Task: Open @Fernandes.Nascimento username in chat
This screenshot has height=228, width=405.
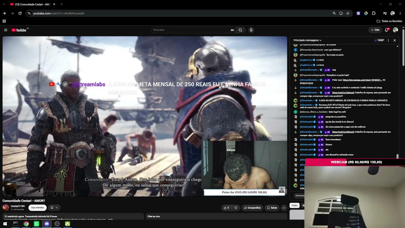Action: pos(311,50)
